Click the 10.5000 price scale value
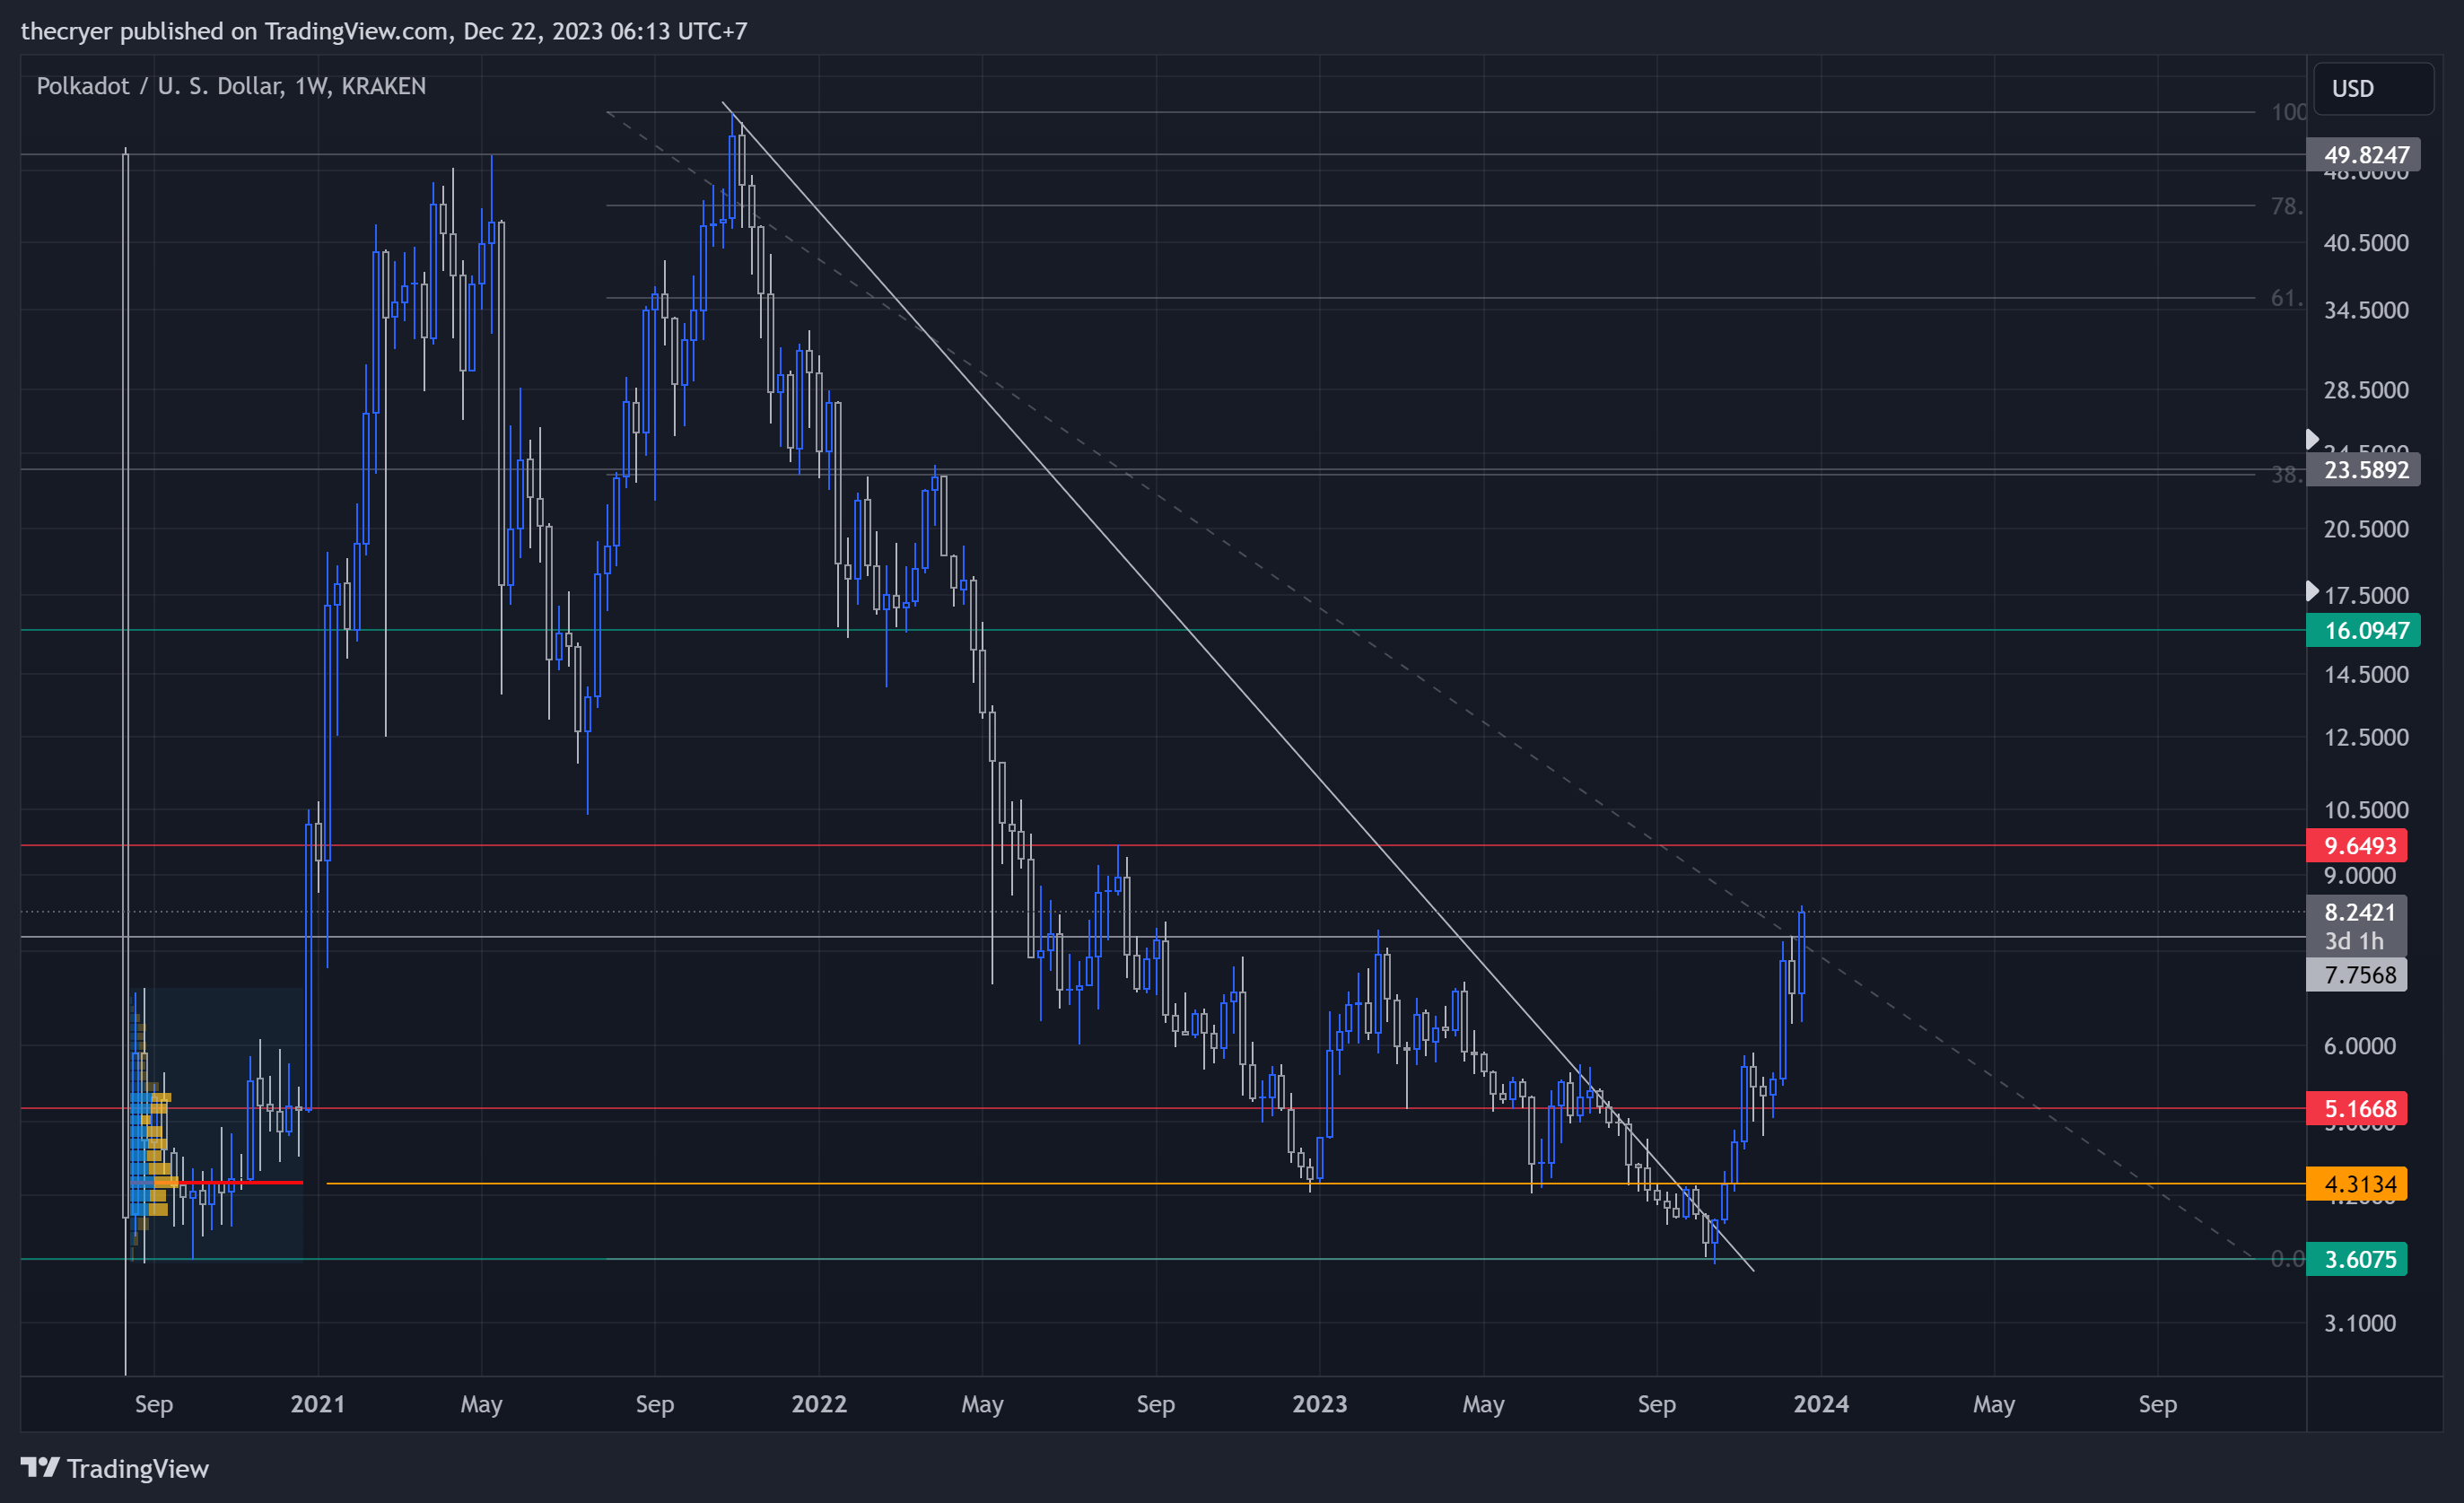2464x1503 pixels. tap(2366, 810)
